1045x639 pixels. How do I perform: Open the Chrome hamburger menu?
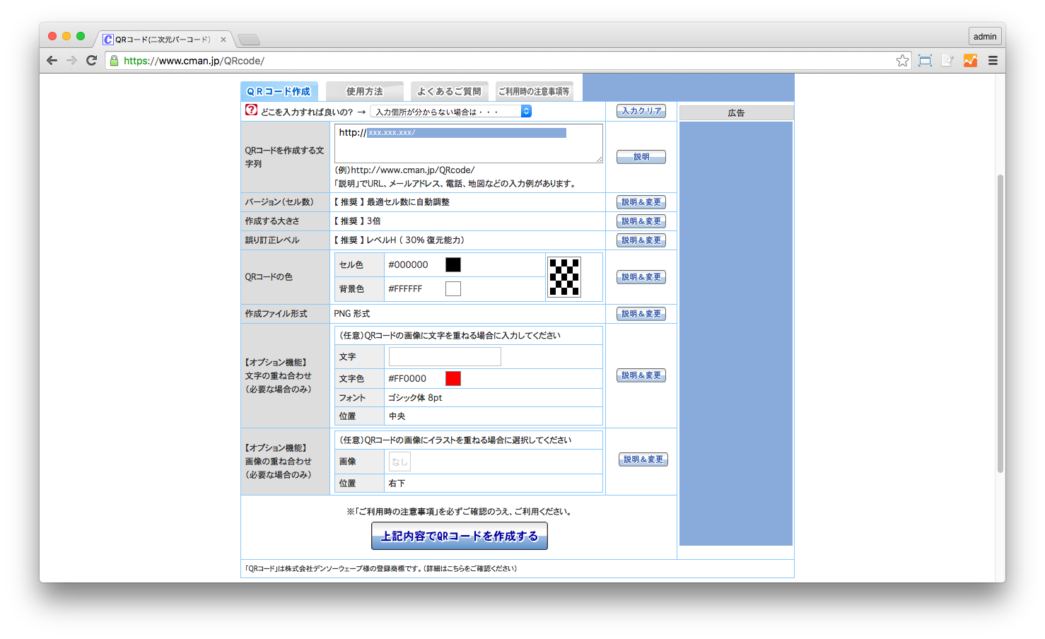click(x=993, y=61)
